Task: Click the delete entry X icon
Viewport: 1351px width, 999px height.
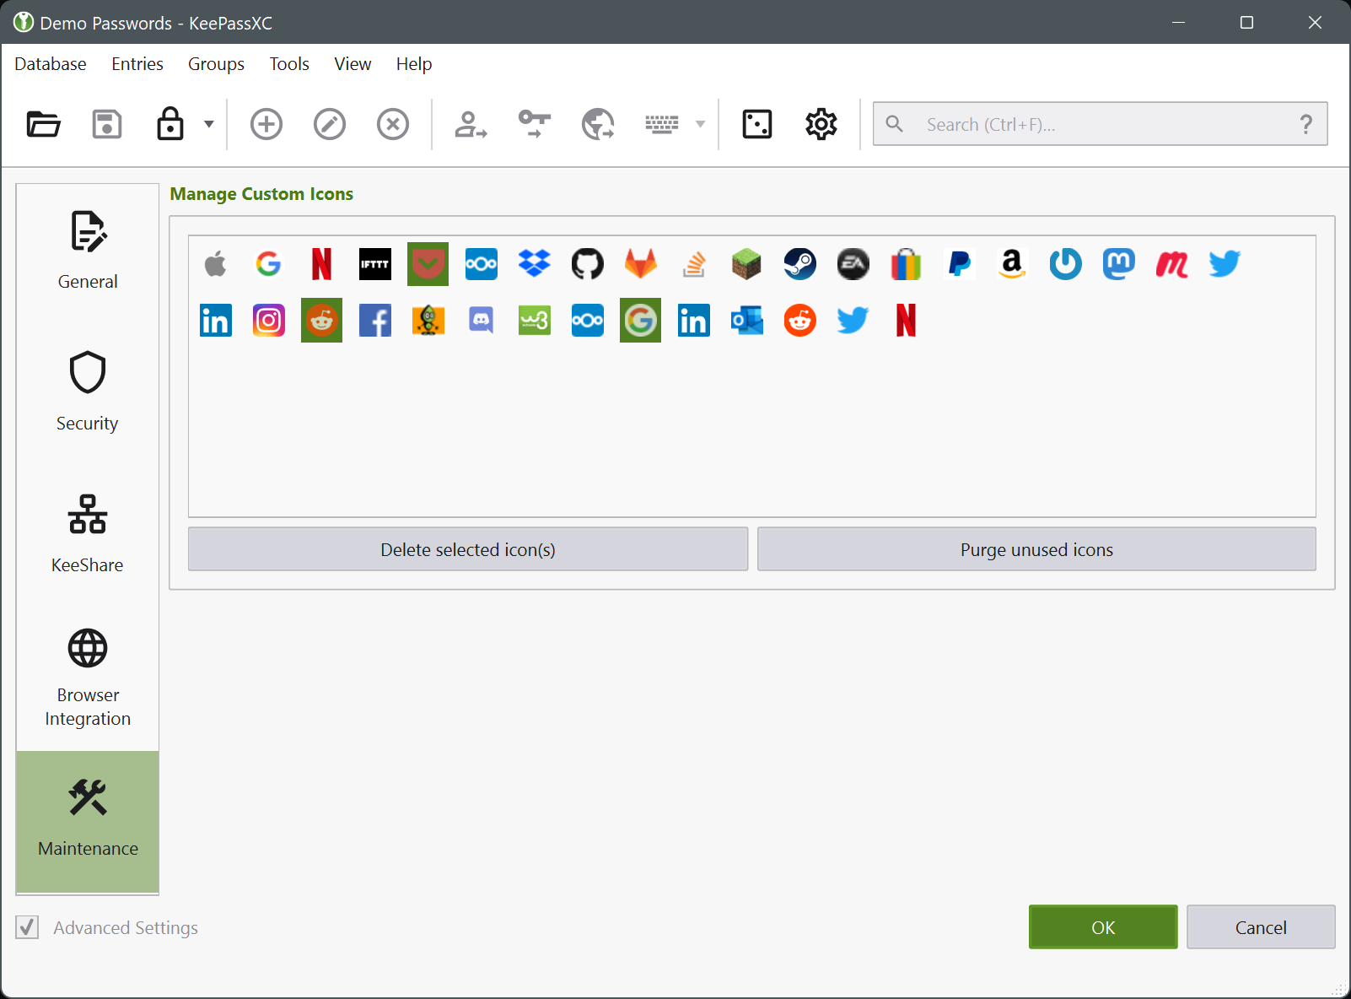Action: [x=393, y=124]
